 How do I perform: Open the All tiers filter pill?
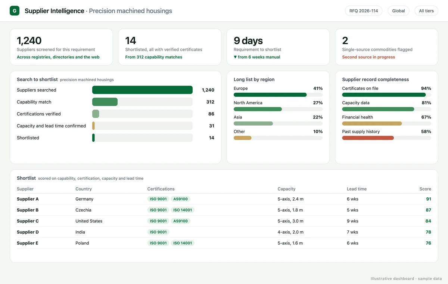[x=426, y=11]
